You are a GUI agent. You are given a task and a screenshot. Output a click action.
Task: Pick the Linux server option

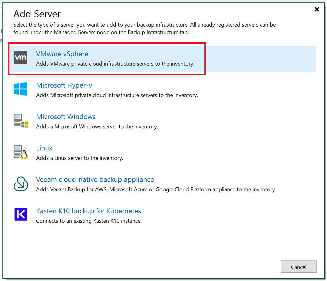pos(44,148)
